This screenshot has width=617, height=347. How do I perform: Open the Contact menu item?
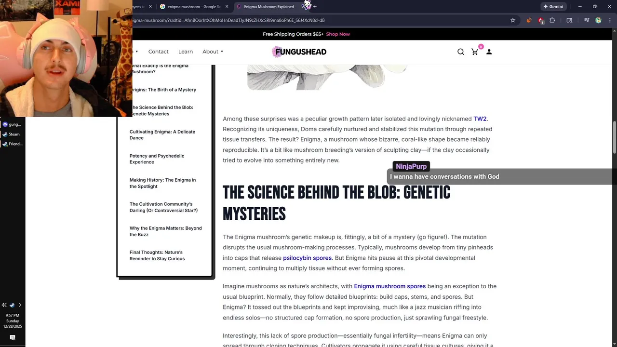[x=158, y=52]
